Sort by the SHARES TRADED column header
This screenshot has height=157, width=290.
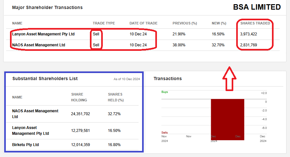[x=255, y=23]
